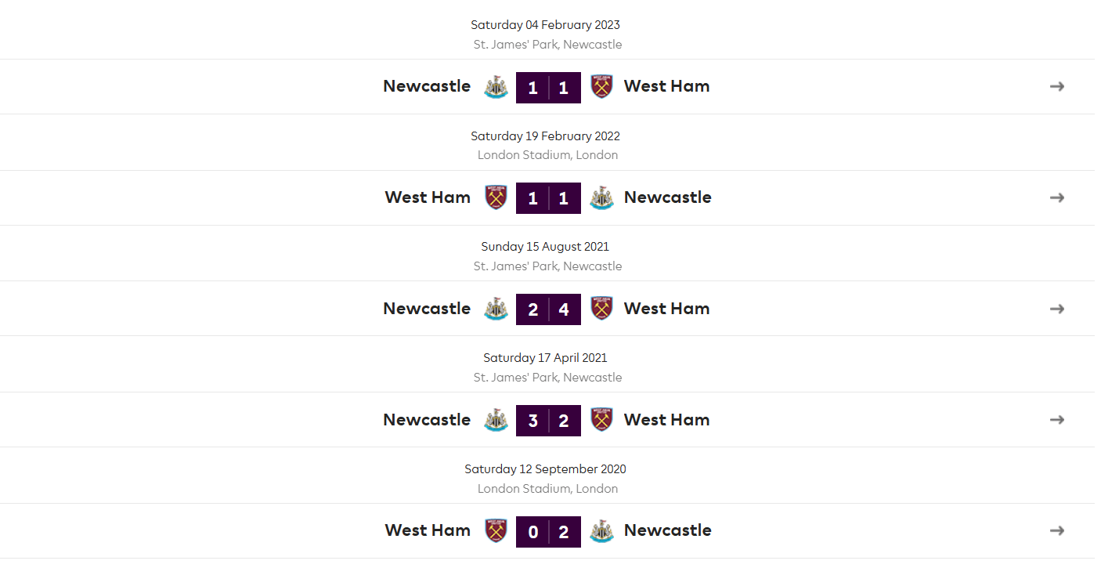Click West Ham crest in the 2-4 match
Screen dimensions: 1101x586
(601, 309)
